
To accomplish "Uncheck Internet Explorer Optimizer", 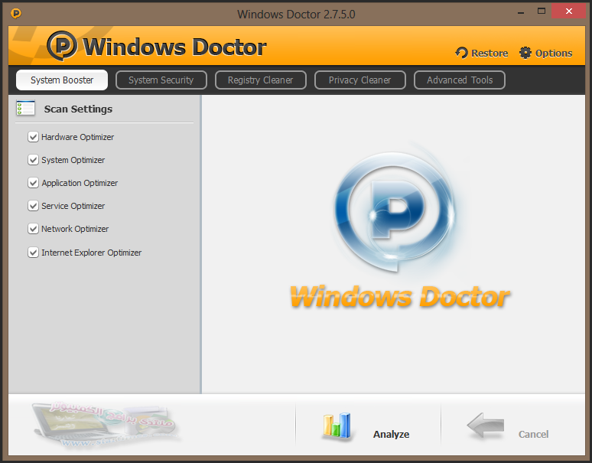I will pyautogui.click(x=33, y=253).
